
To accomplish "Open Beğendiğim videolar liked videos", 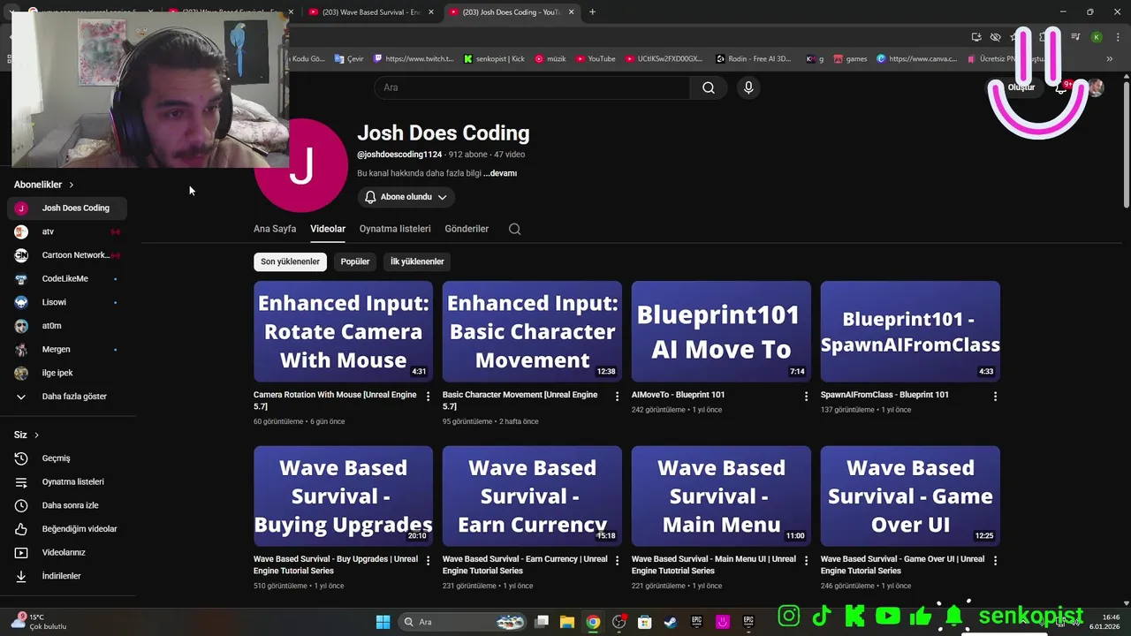I will [67, 528].
